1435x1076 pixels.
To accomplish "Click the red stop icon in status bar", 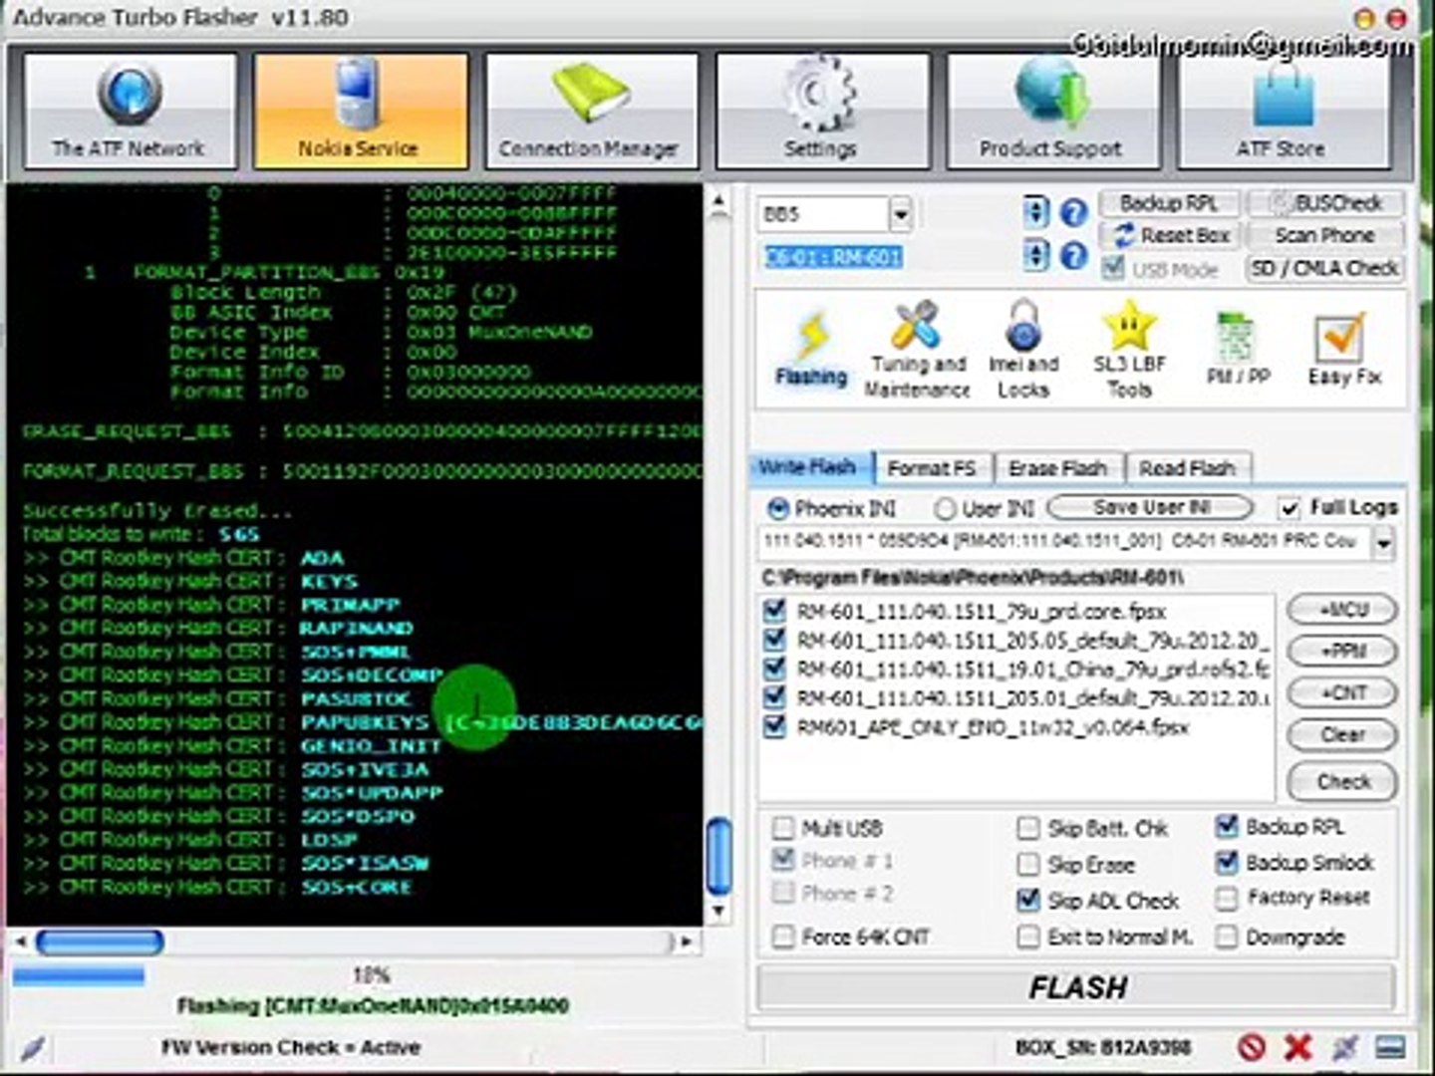I will (x=1252, y=1046).
